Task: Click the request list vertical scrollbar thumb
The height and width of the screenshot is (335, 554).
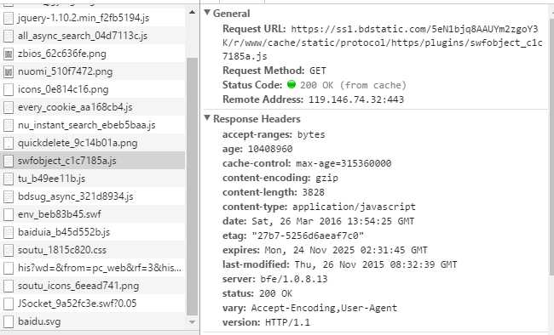Action: coord(192,186)
